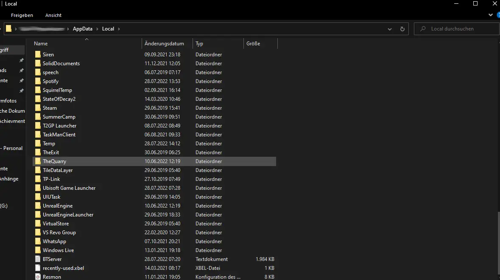Image resolution: width=500 pixels, height=280 pixels.
Task: Open the Ansicht ribbon tab
Action: 53,15
